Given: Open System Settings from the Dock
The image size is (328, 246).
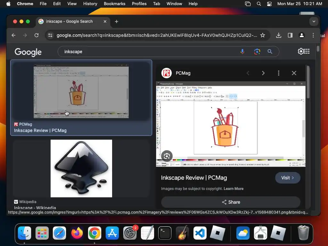Looking at the screenshot, I should 130,233.
